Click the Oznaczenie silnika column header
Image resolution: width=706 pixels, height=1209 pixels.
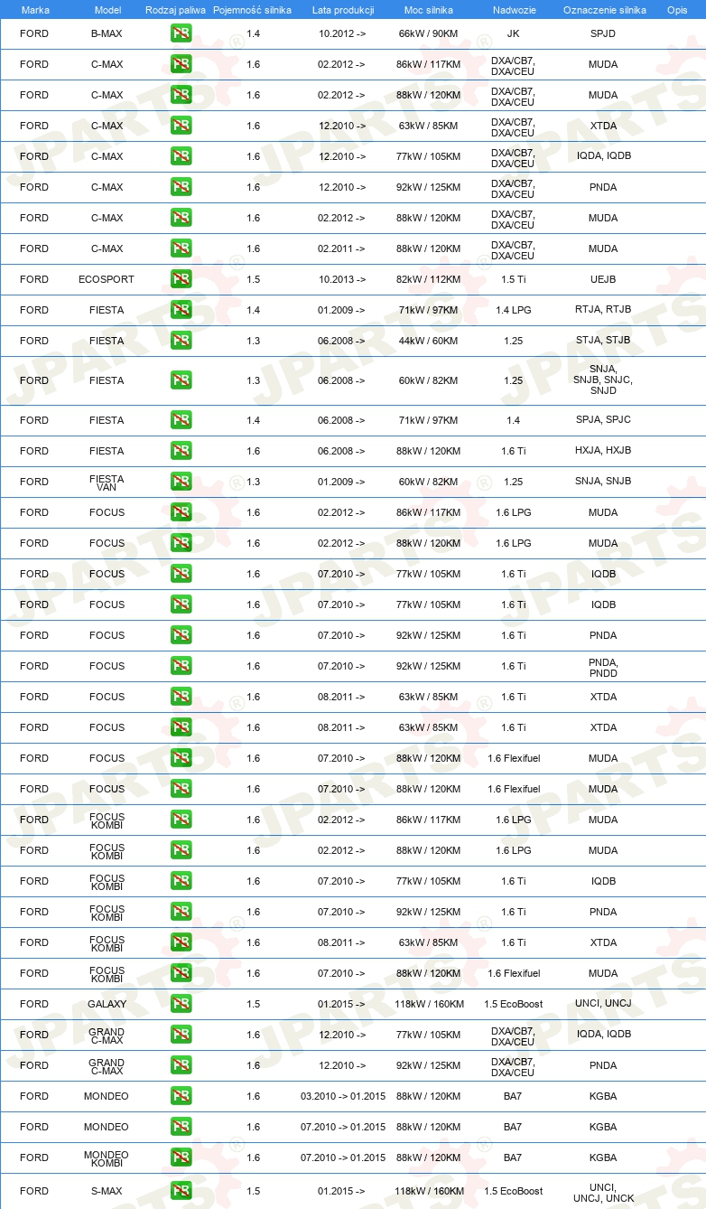tap(605, 10)
